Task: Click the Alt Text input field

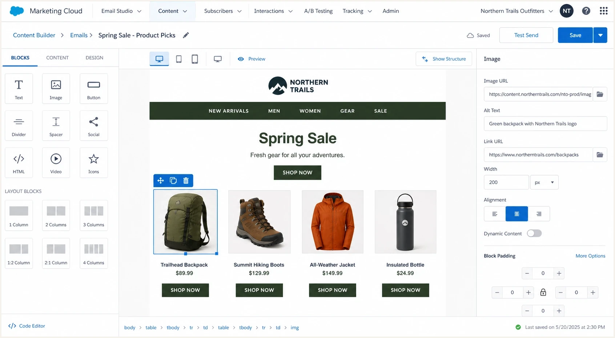Action: 545,124
